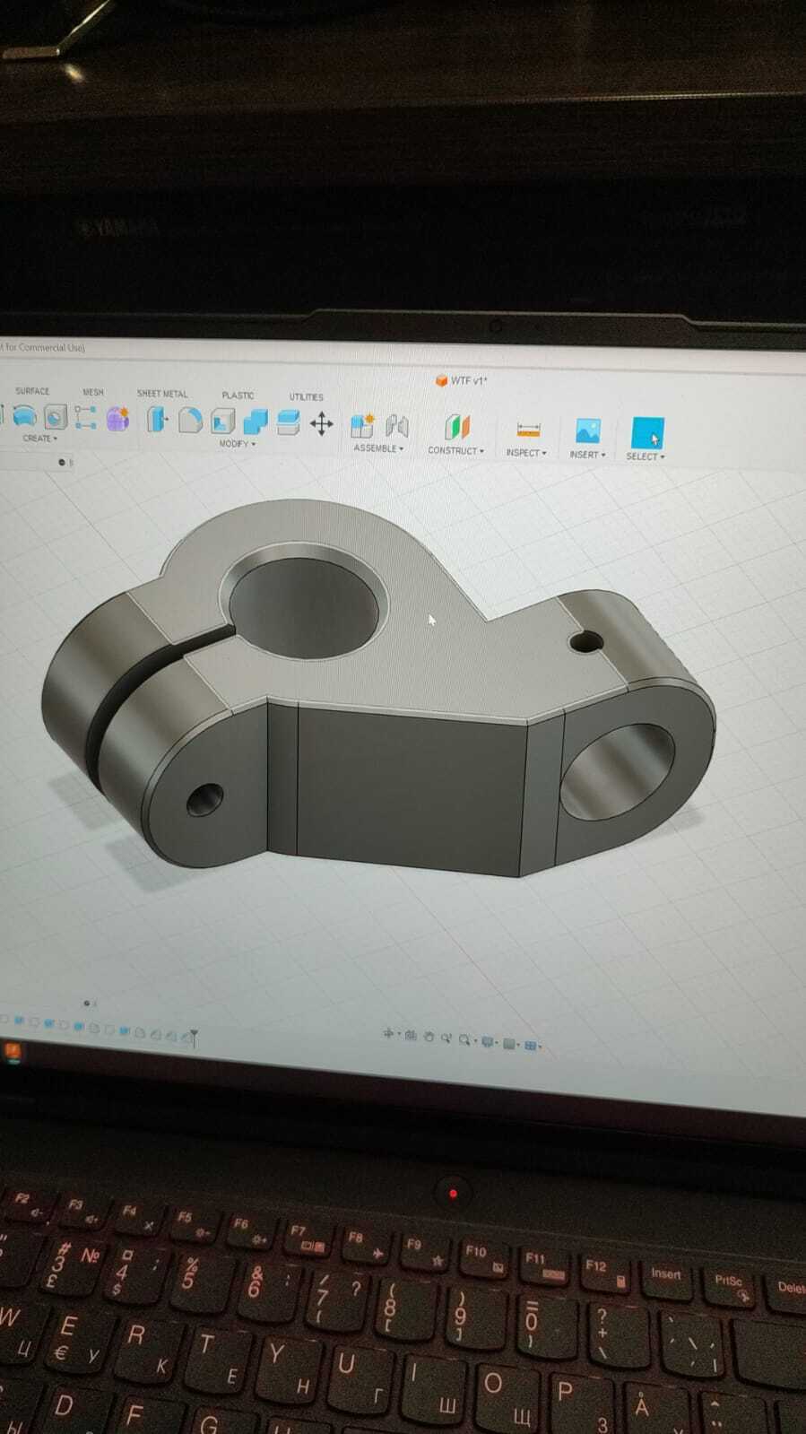This screenshot has width=806, height=1434.
Task: Select the Move/Copy arrows tool
Action: (x=321, y=423)
